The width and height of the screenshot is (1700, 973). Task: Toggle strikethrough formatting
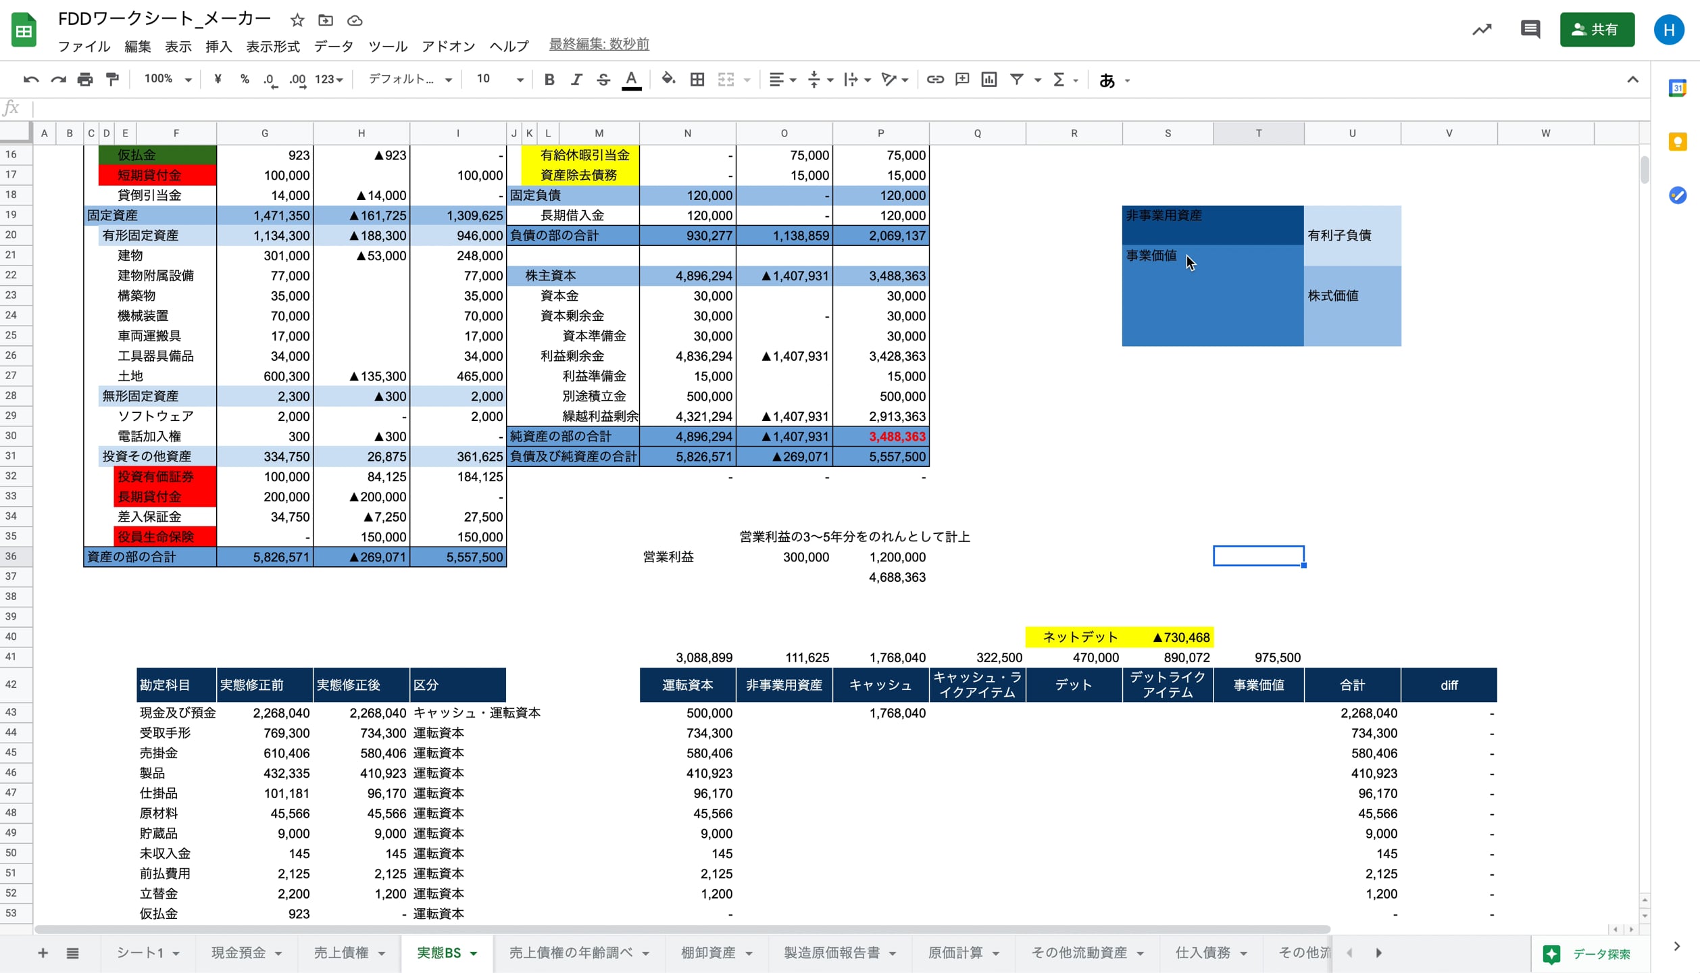pyautogui.click(x=603, y=80)
